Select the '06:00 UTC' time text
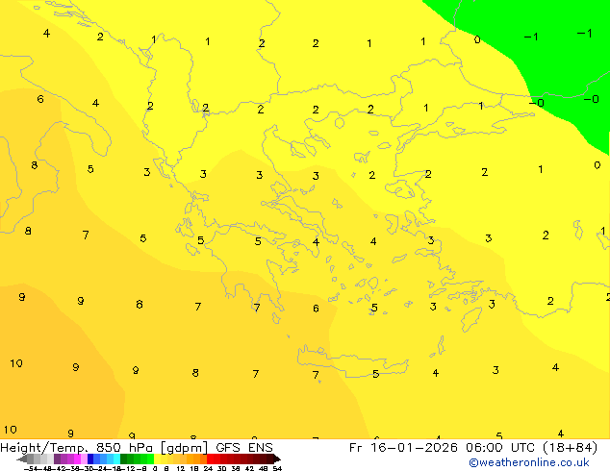Screen dimensions: 610x471 [x=499, y=448]
